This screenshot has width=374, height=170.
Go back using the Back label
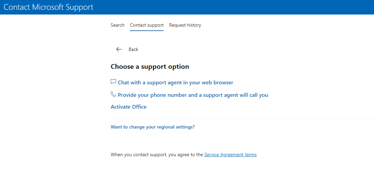click(133, 49)
